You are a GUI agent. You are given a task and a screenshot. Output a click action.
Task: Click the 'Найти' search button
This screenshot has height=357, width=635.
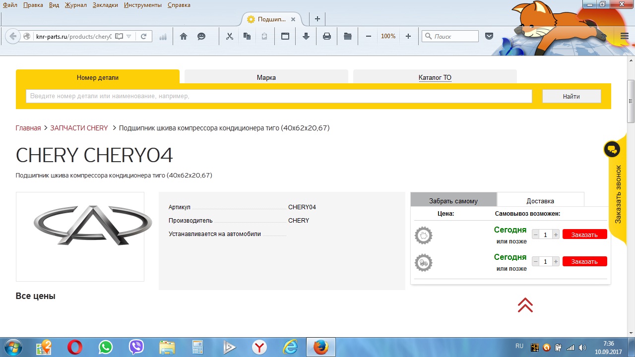pyautogui.click(x=571, y=96)
